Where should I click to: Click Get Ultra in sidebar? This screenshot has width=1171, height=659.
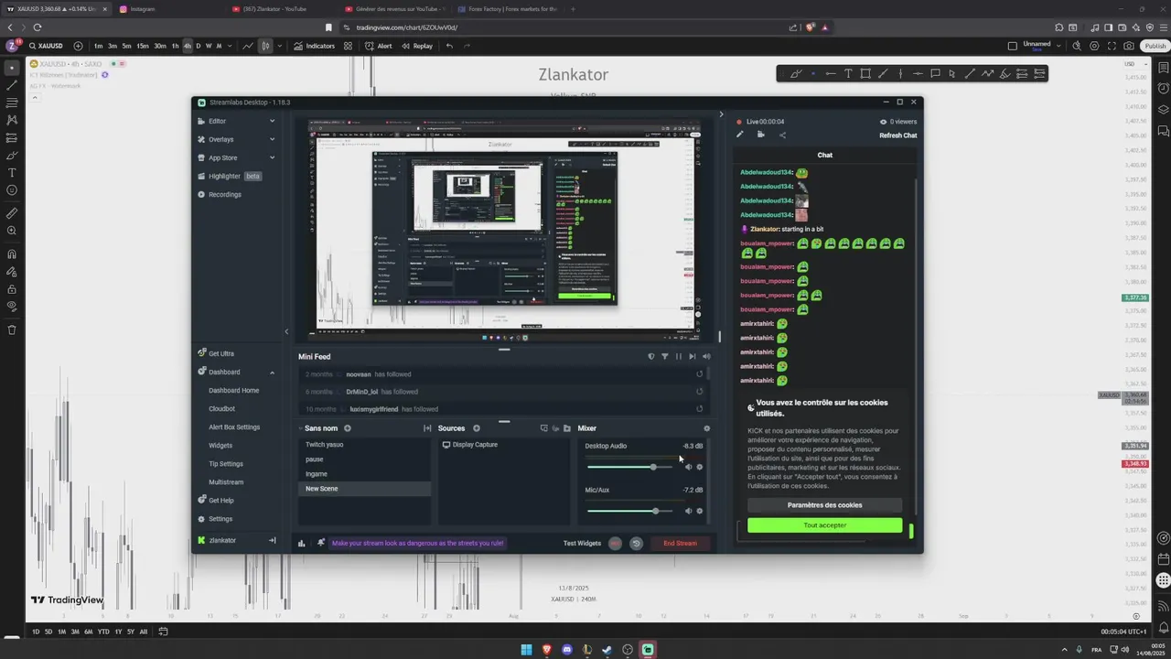pos(216,353)
